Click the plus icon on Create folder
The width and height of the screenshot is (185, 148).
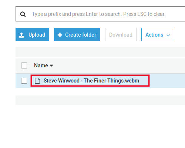60,35
